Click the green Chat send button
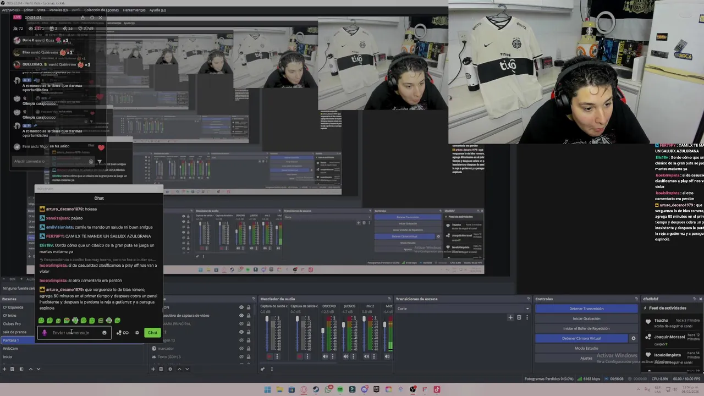The height and width of the screenshot is (396, 704). click(x=152, y=333)
